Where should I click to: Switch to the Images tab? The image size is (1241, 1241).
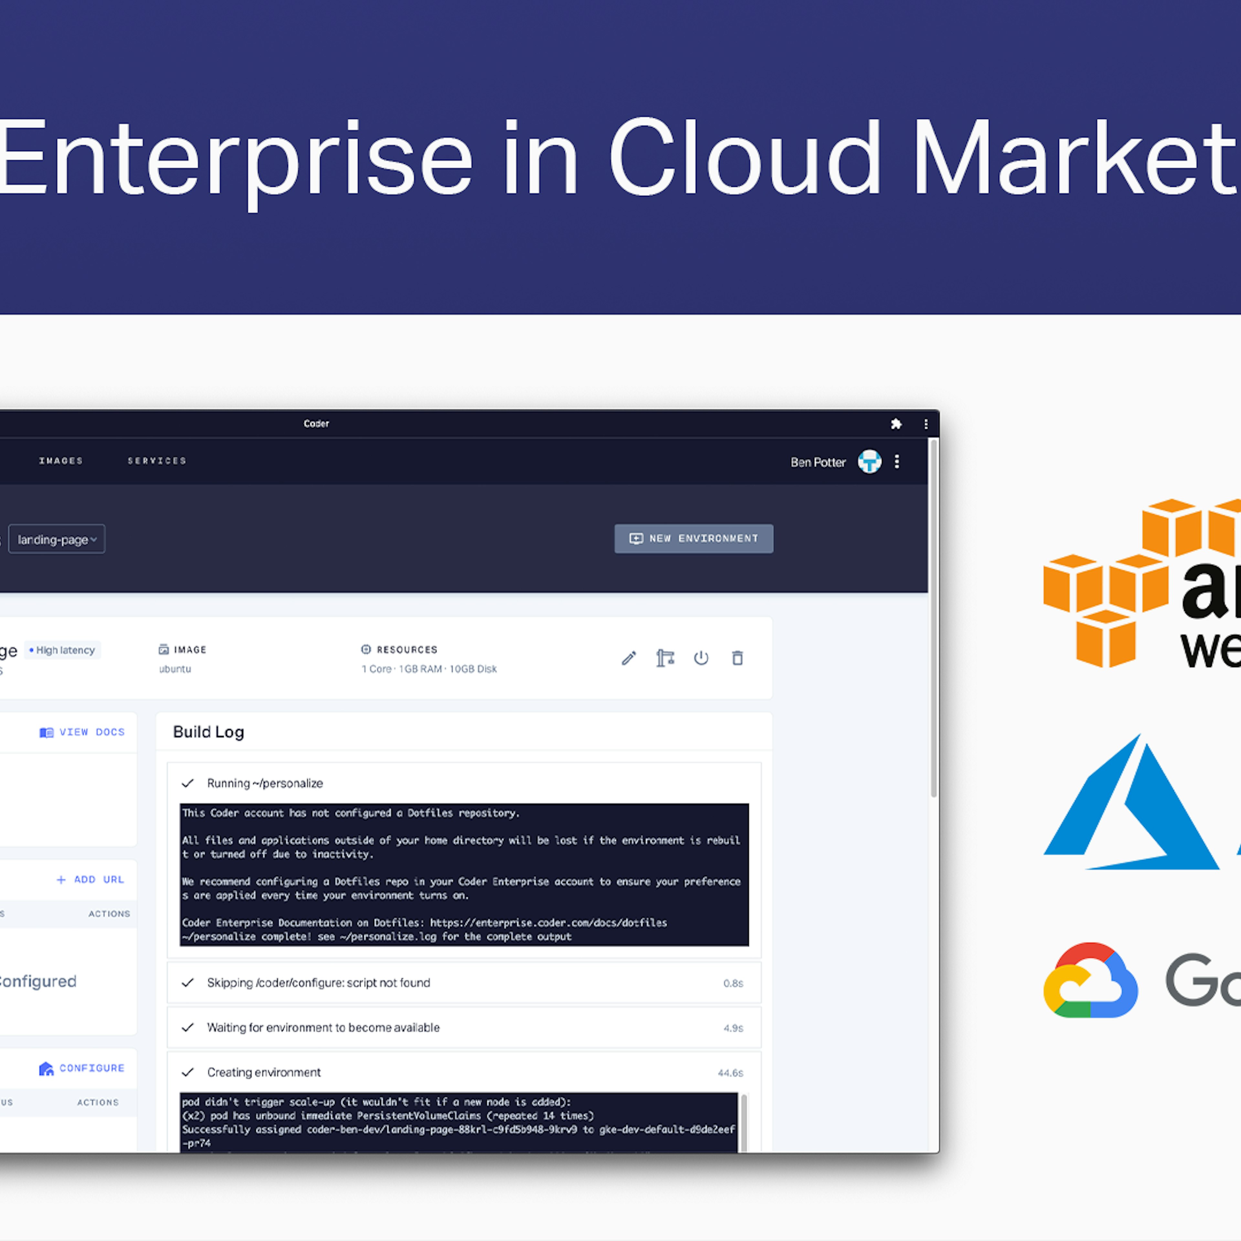(x=61, y=461)
